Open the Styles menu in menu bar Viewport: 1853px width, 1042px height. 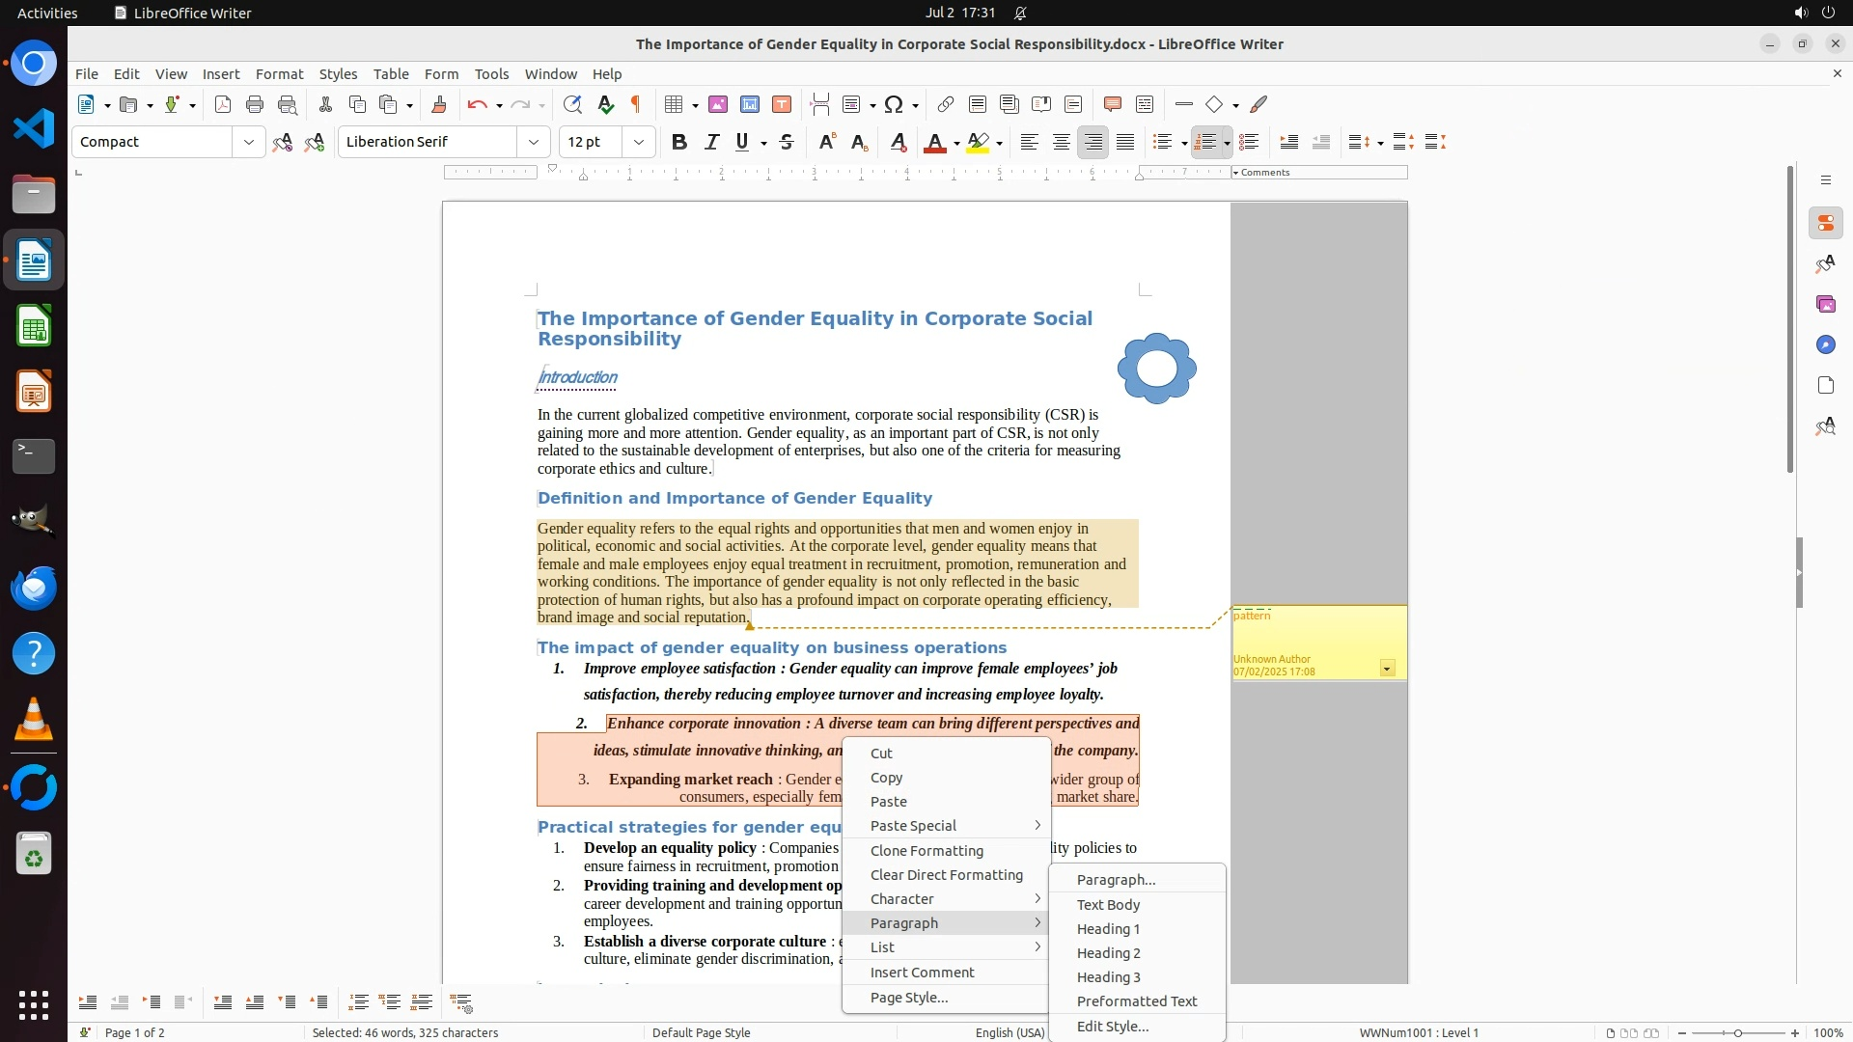point(338,74)
